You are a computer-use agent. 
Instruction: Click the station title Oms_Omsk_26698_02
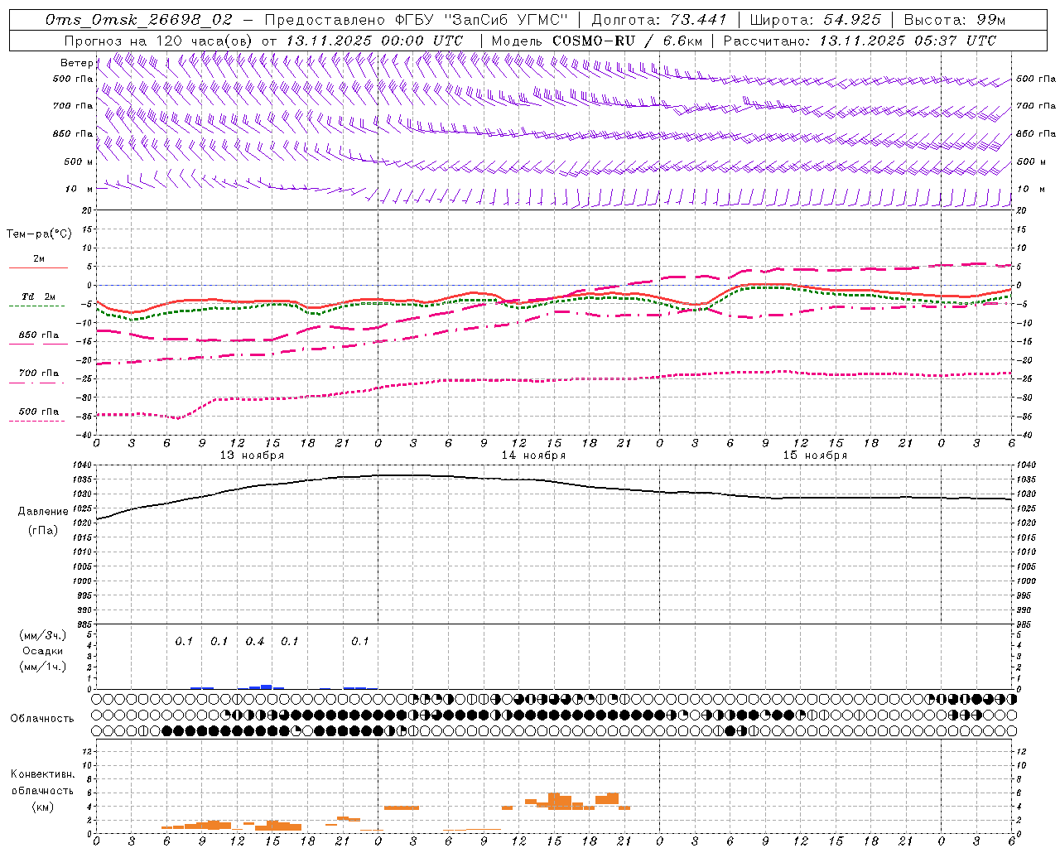pos(139,20)
